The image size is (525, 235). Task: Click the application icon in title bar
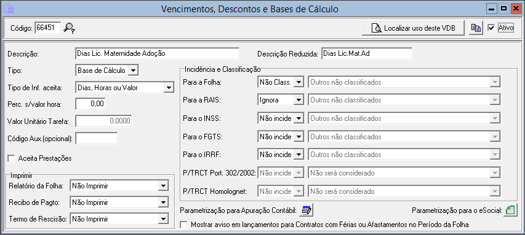pos(8,9)
